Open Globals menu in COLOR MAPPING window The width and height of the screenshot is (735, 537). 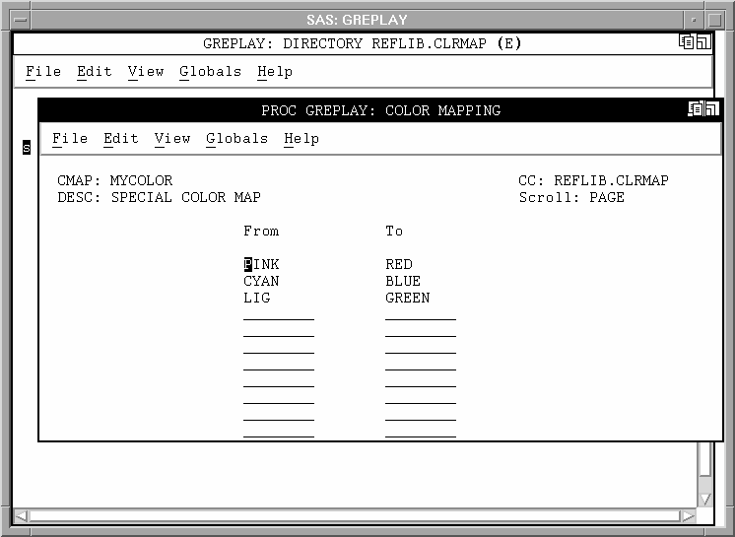tap(236, 139)
